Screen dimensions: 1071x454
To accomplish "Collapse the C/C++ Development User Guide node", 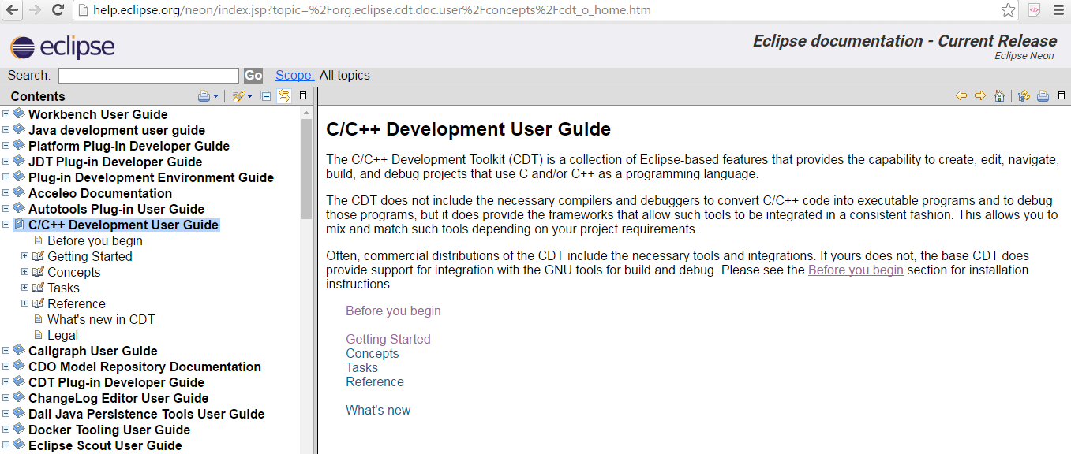I will point(6,225).
